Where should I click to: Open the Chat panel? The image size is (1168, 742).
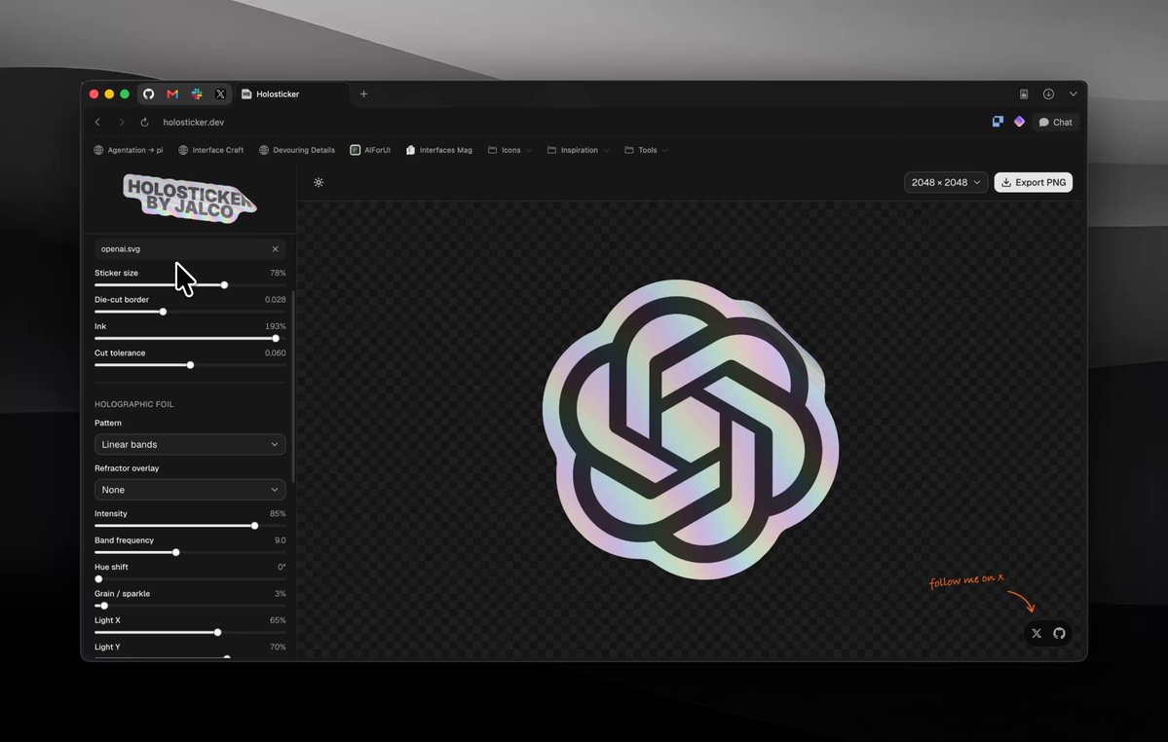[x=1056, y=122]
